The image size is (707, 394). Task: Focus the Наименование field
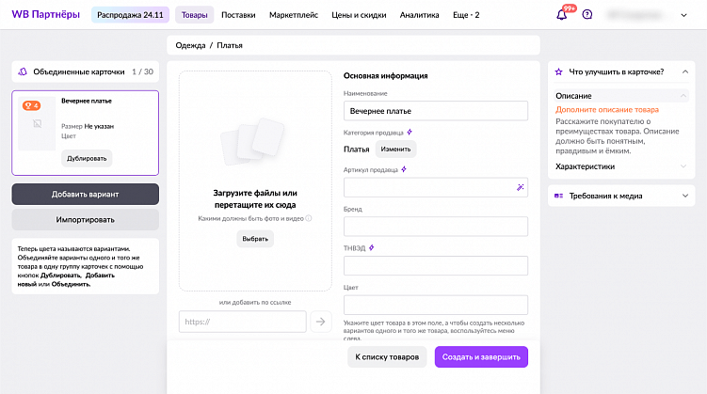(x=436, y=111)
